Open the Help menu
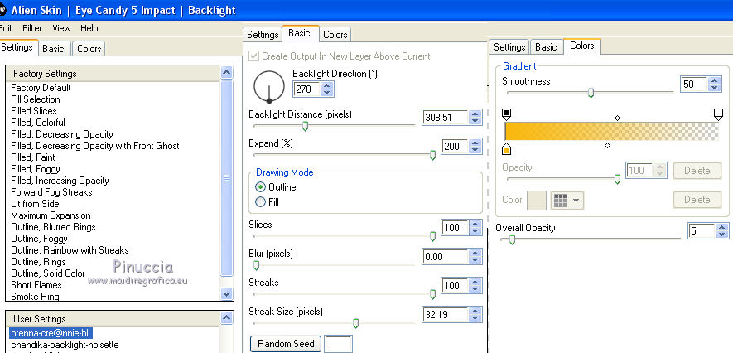Viewport: 733px width, 353px height. point(89,28)
